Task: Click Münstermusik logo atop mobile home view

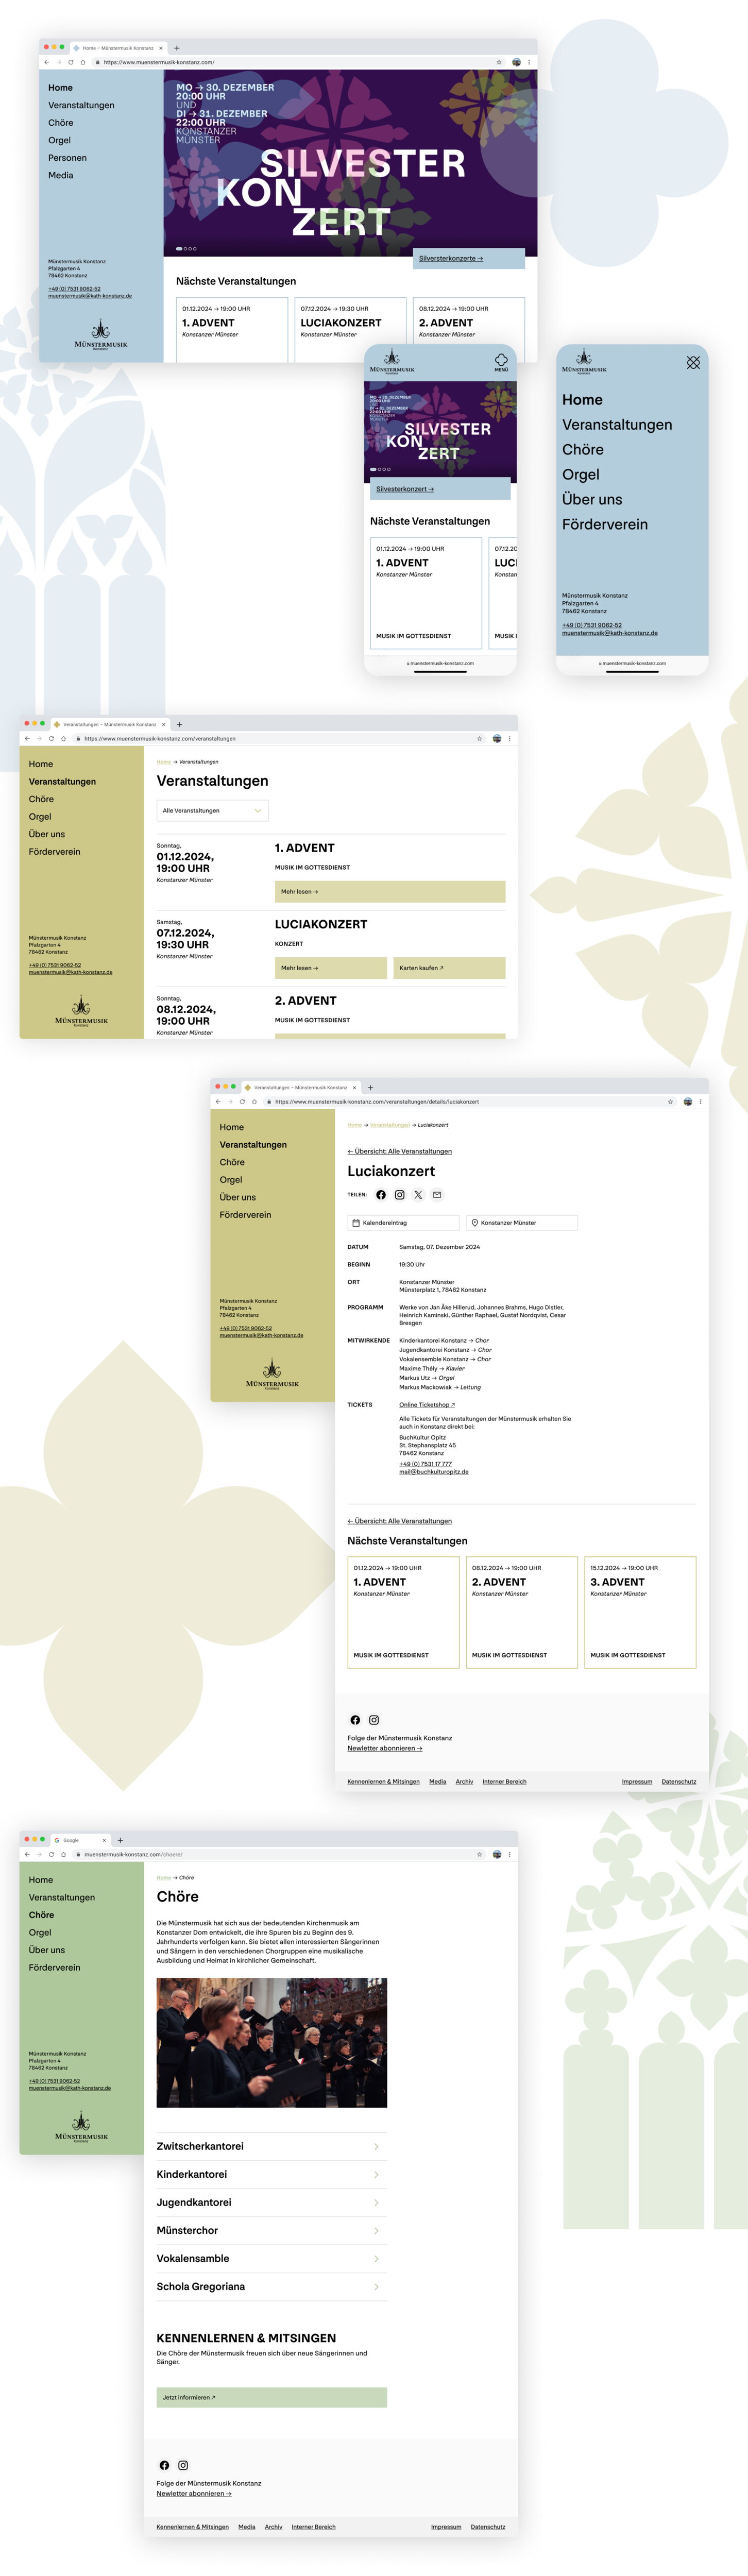Action: coord(392,361)
